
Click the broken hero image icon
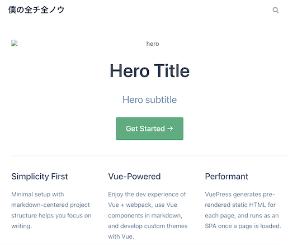[x=15, y=43]
